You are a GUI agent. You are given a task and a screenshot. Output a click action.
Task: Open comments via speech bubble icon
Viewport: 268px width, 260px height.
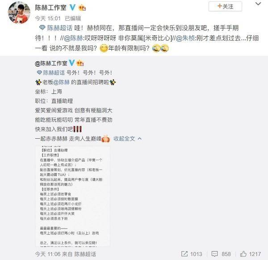[x=214, y=254]
